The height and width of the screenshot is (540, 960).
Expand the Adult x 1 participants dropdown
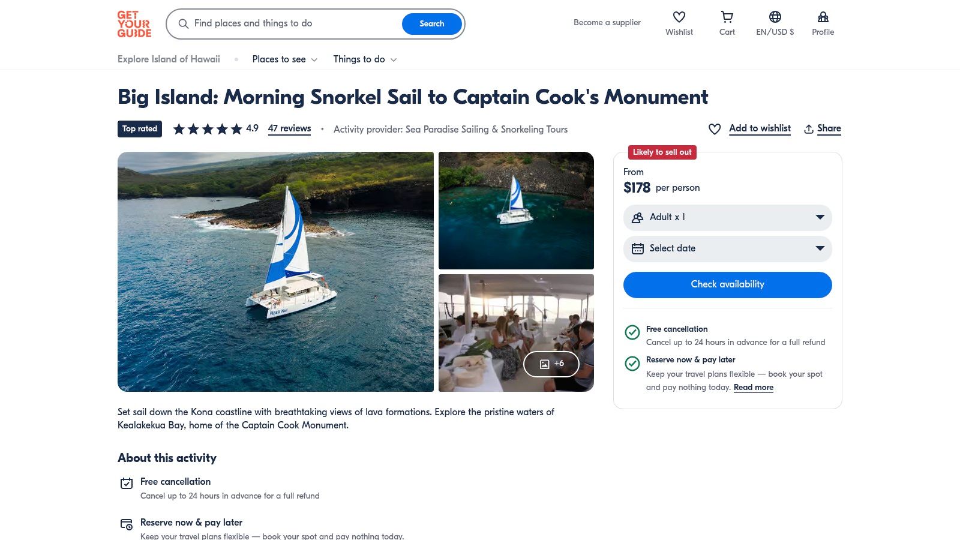click(727, 217)
